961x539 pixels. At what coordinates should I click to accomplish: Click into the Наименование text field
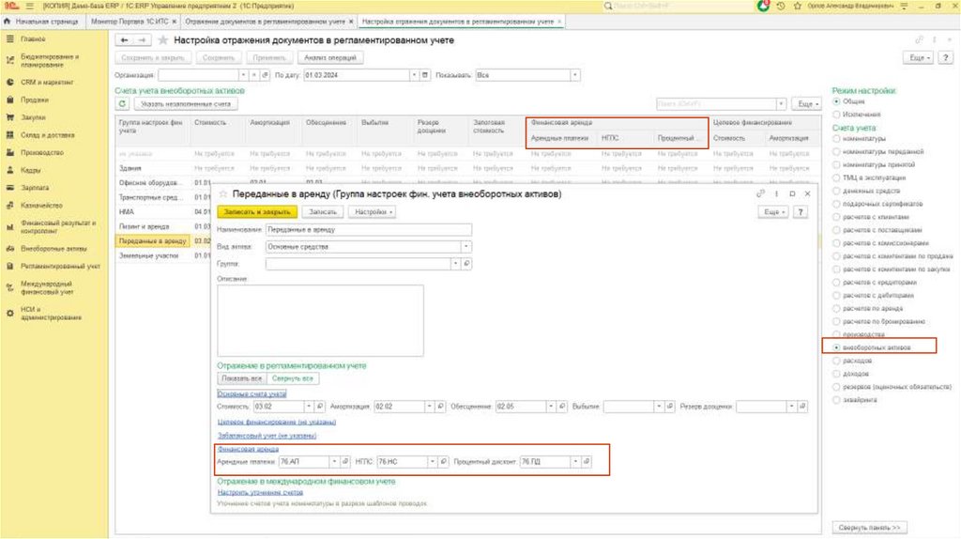[368, 229]
